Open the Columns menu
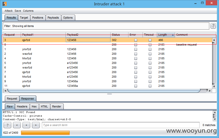 [28, 11]
